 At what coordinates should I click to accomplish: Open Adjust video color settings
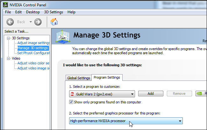click(x=33, y=63)
